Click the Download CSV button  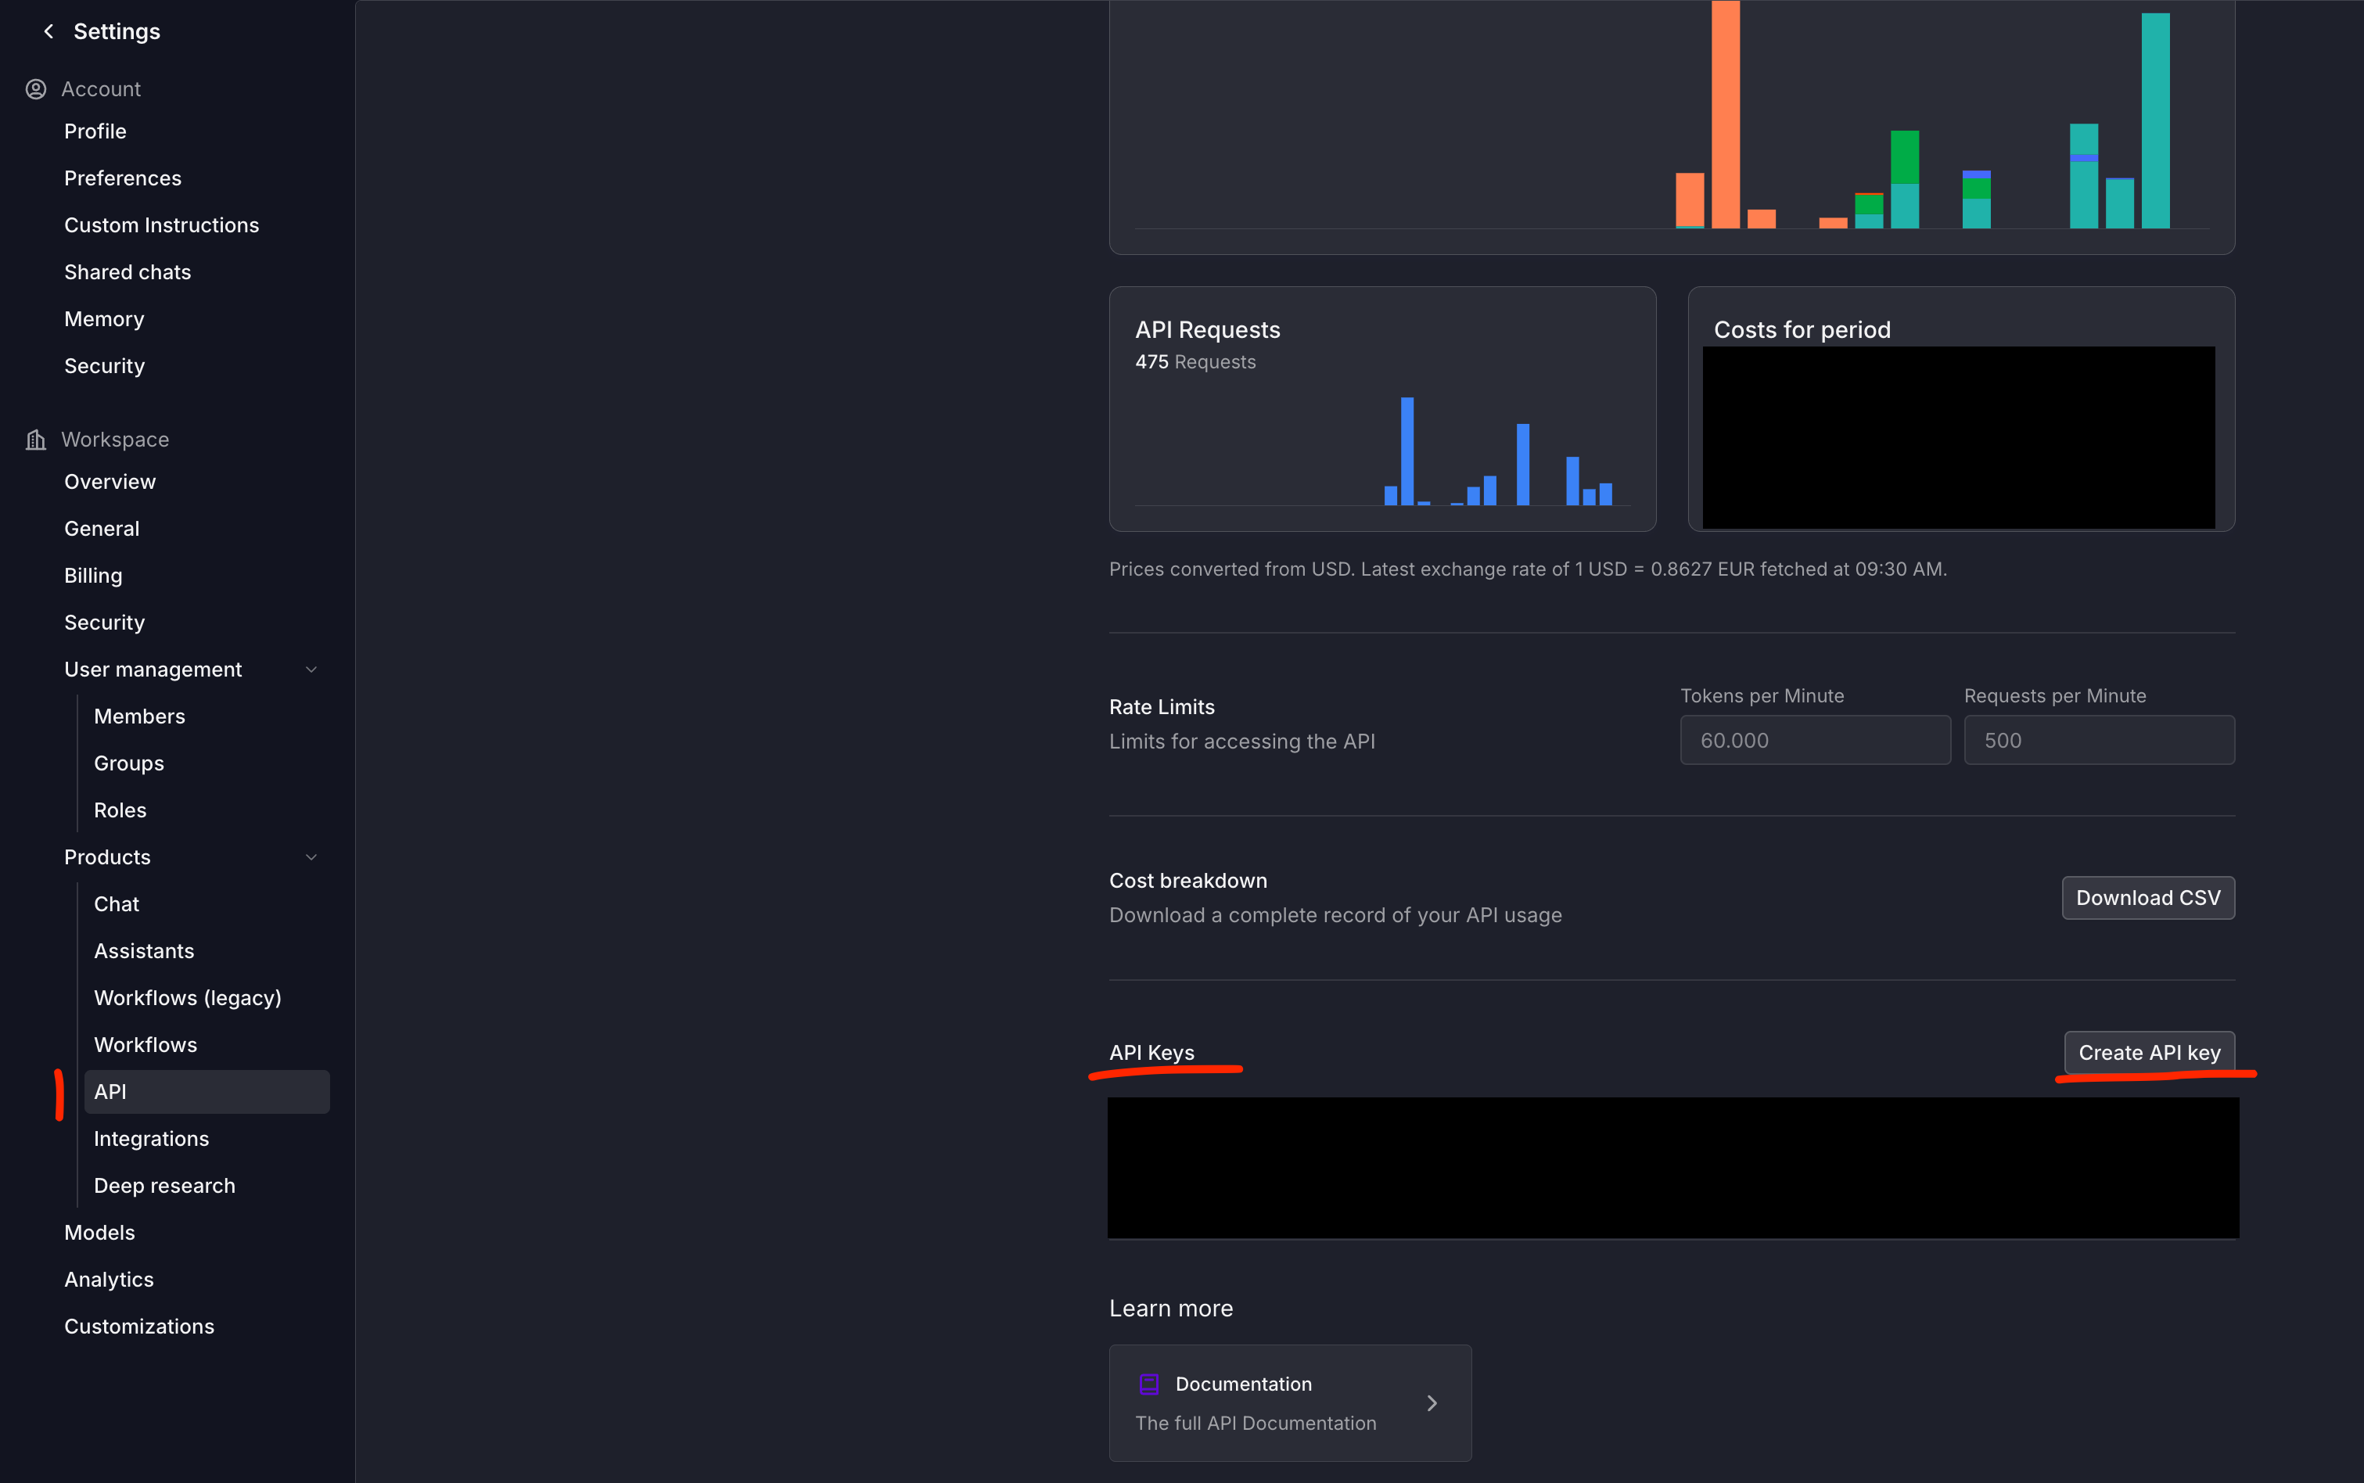[x=2147, y=899]
